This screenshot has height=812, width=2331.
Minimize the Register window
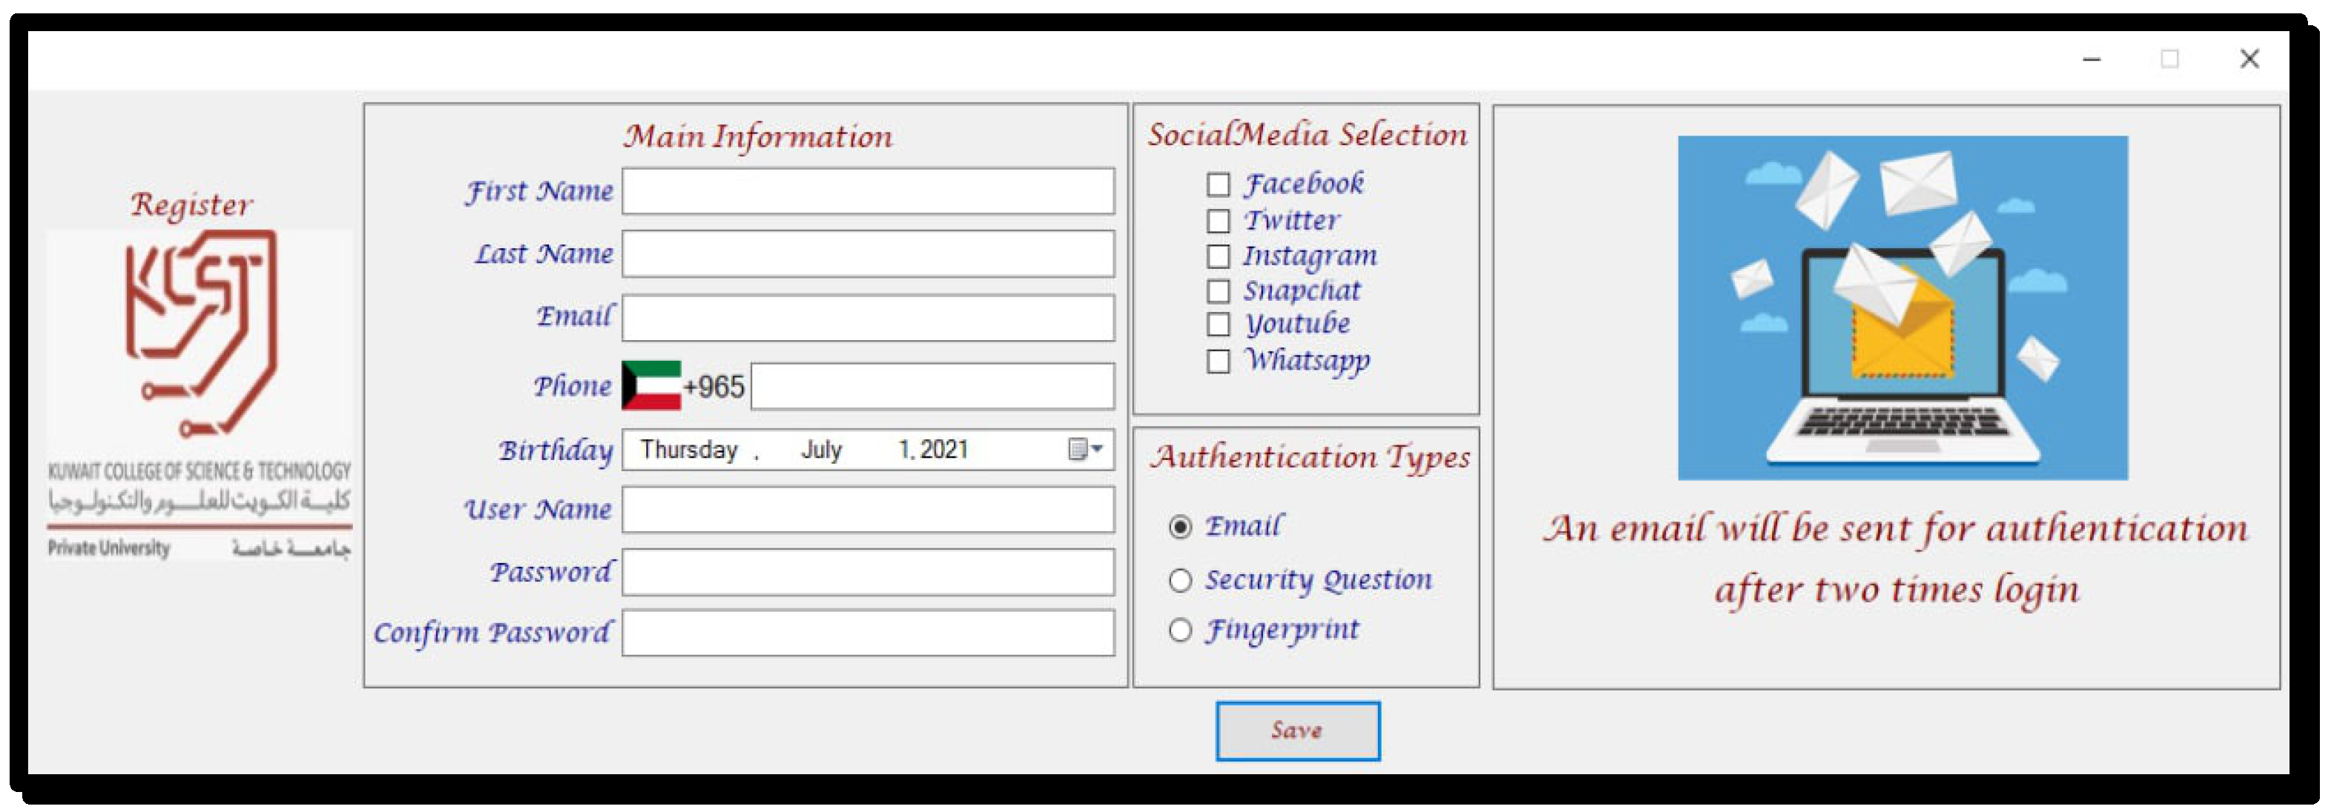coord(2091,60)
